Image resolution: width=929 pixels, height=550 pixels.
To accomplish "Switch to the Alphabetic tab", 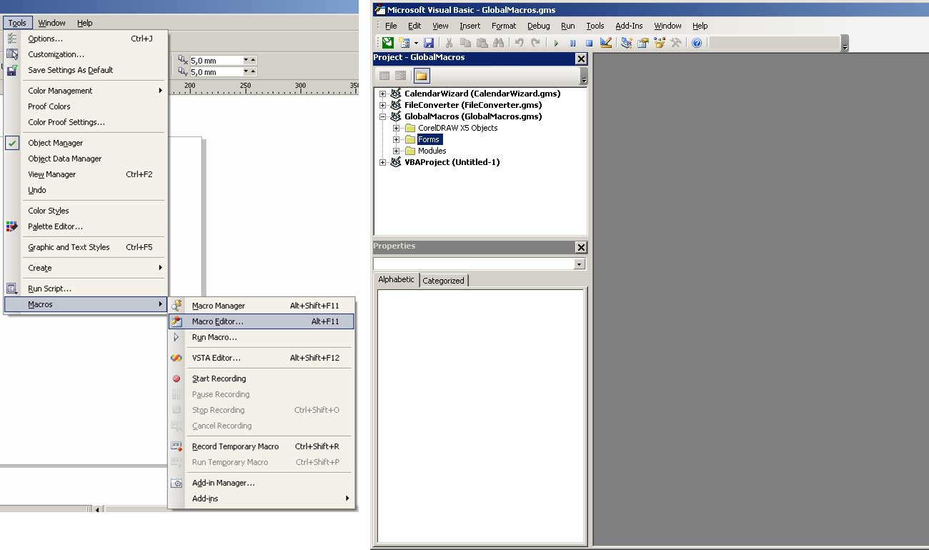I will (x=396, y=279).
